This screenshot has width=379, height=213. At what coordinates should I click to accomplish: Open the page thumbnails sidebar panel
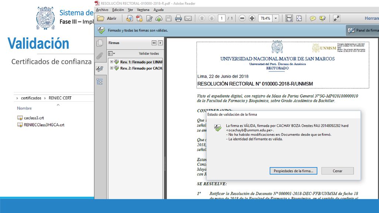click(100, 43)
